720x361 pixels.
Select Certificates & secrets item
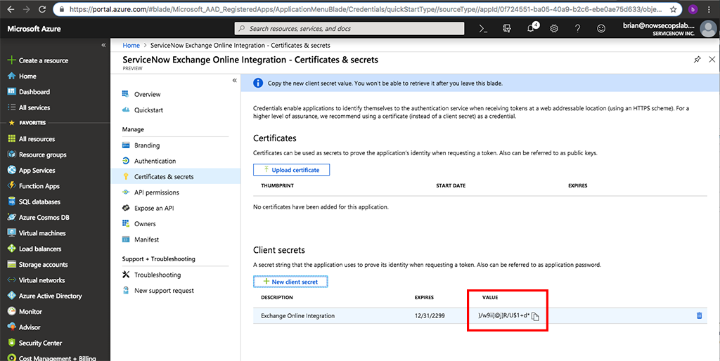175,176
